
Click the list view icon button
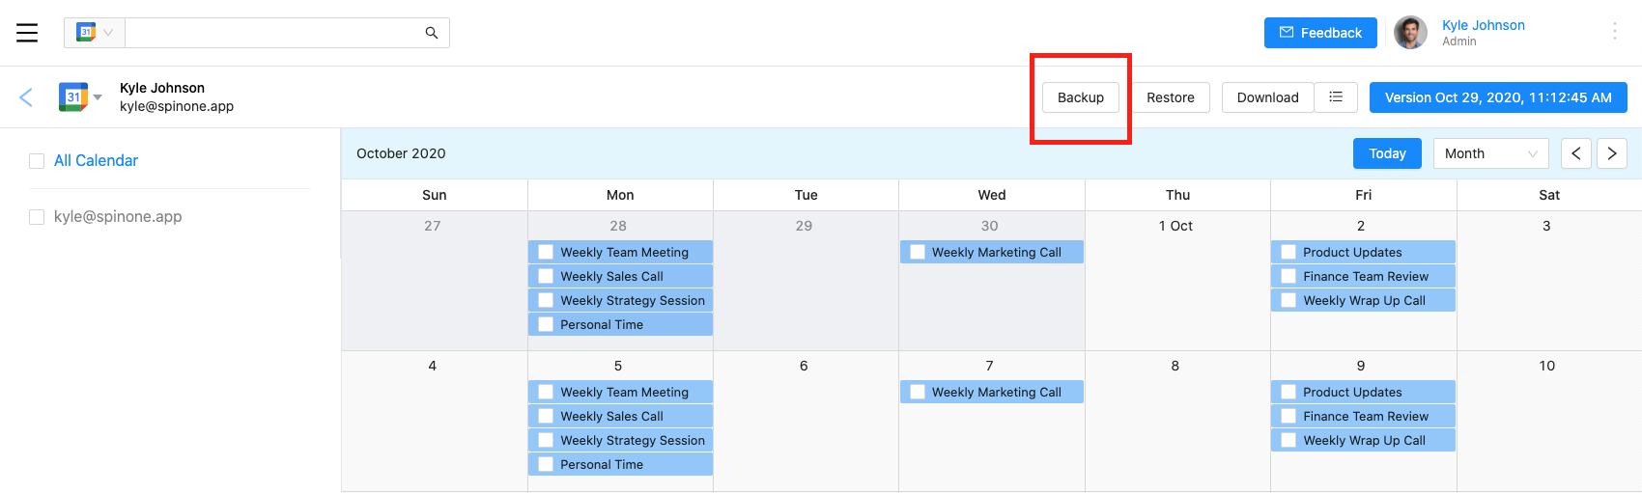(x=1336, y=97)
